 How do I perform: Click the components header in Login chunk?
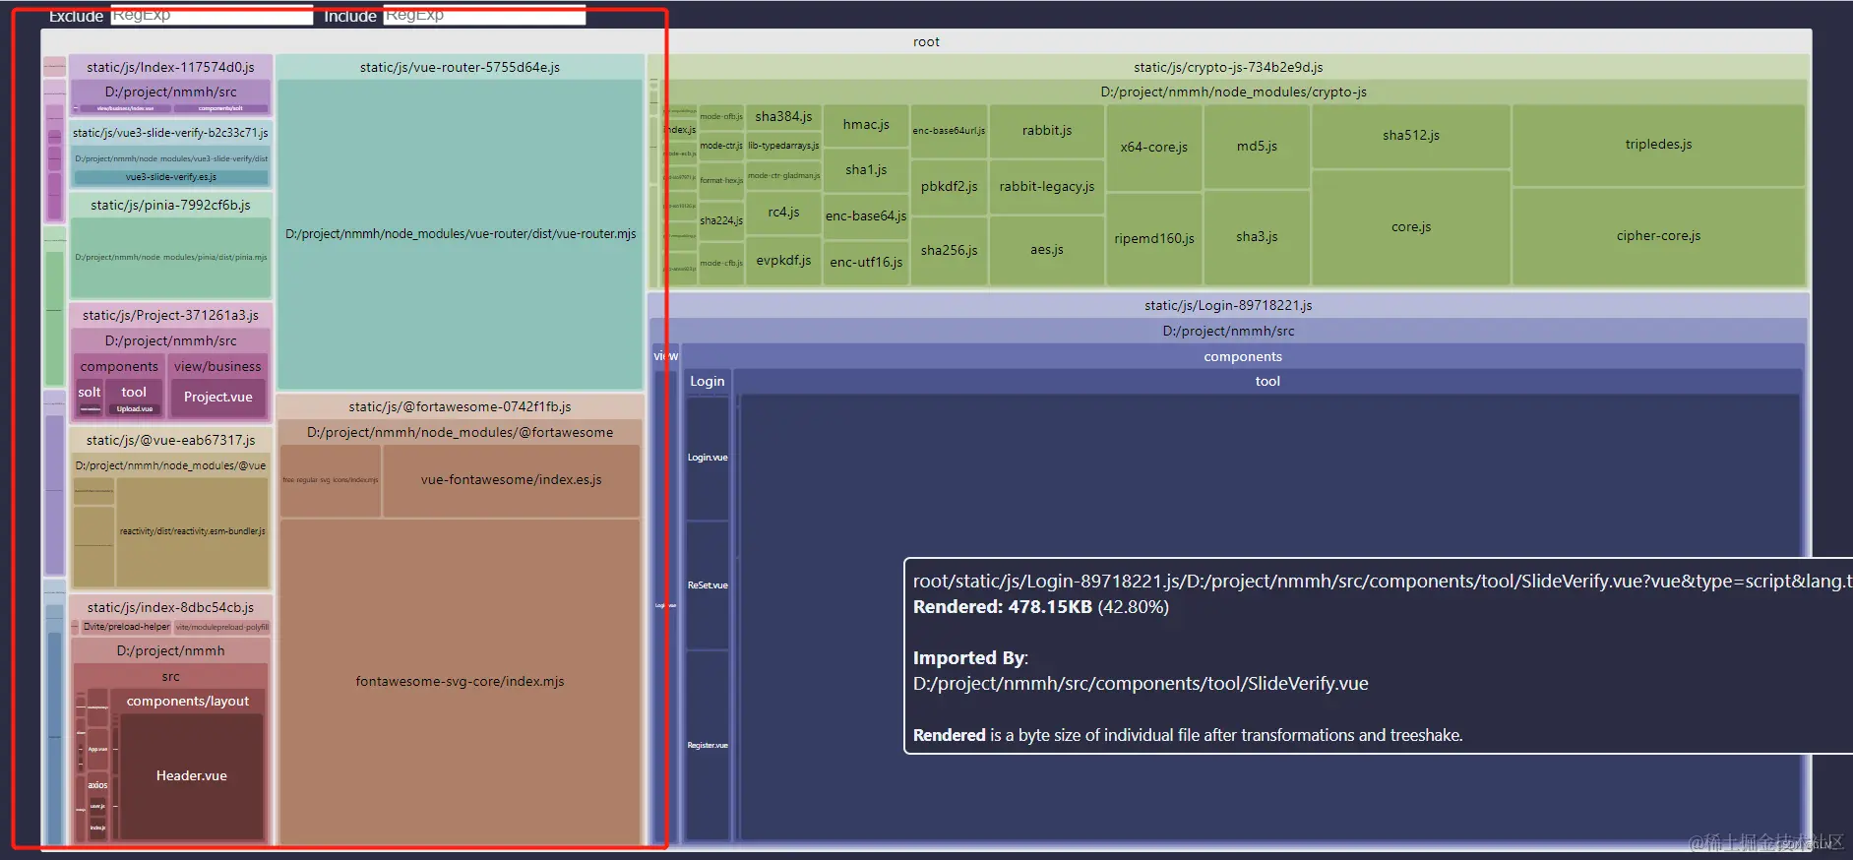[x=1242, y=356]
